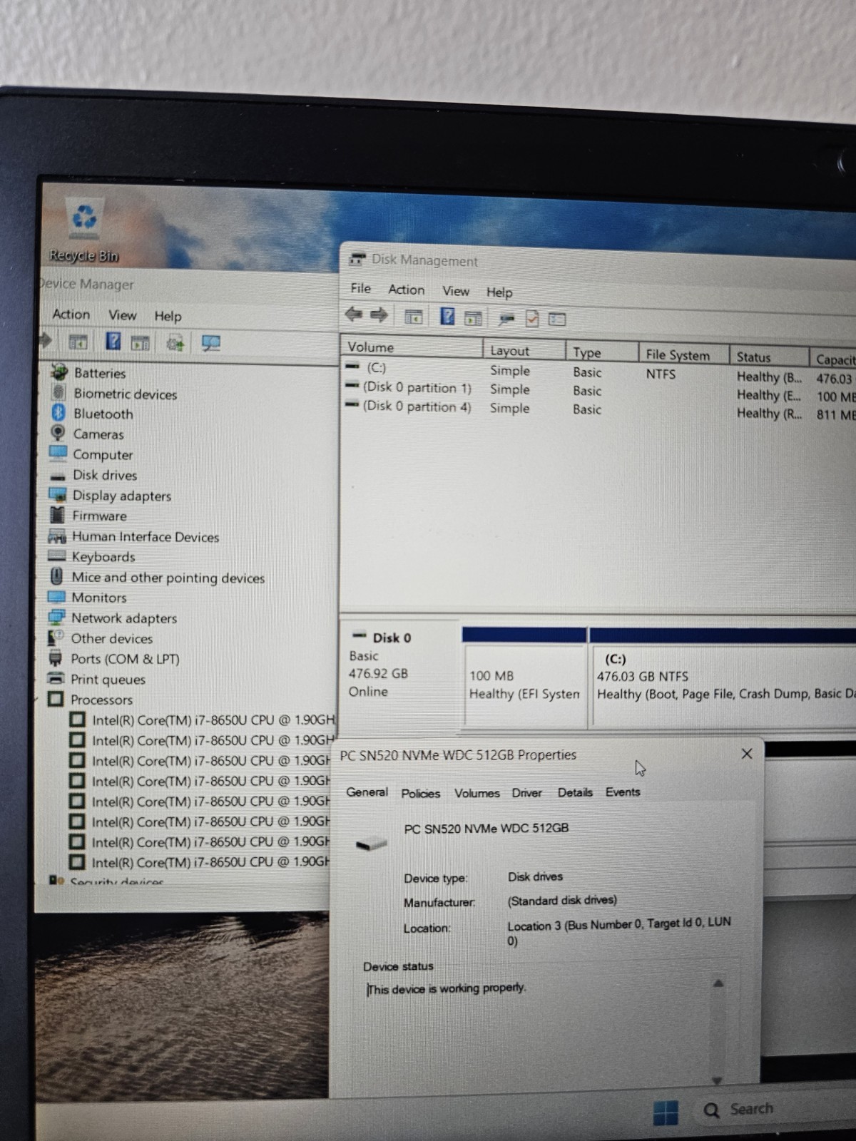856x1141 pixels.
Task: Open File menu in Disk Management
Action: click(x=360, y=288)
